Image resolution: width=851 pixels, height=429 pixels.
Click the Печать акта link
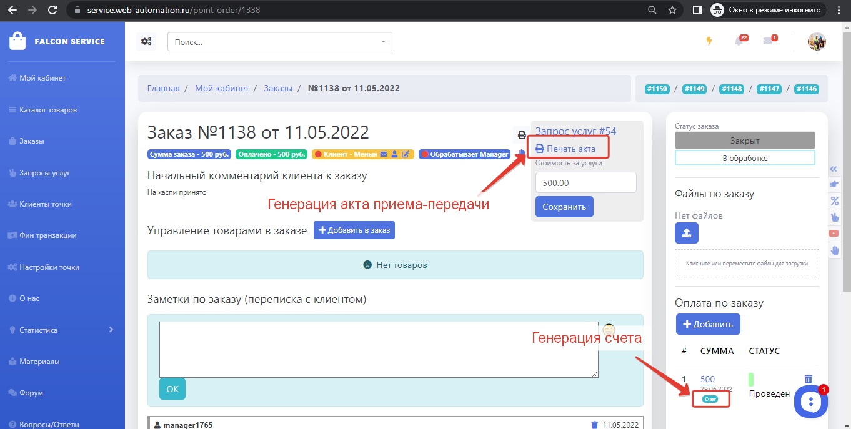pos(565,149)
